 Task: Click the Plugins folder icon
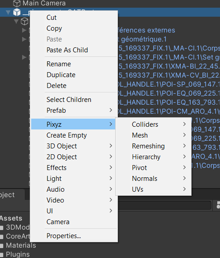[x=2, y=255]
